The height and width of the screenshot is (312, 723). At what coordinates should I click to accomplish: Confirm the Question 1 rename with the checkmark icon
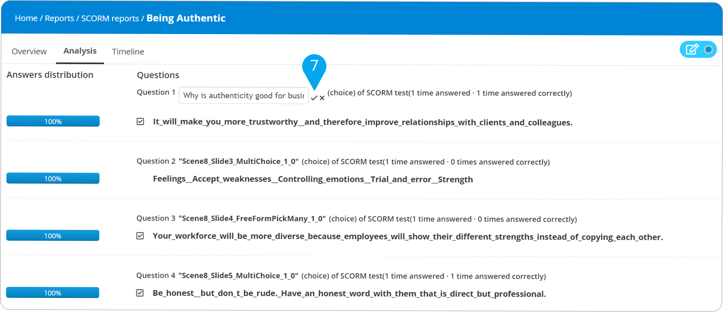click(314, 98)
